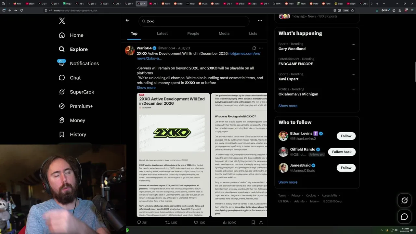
Task: Click the Grok icon on Wario64's post
Action: [254, 48]
